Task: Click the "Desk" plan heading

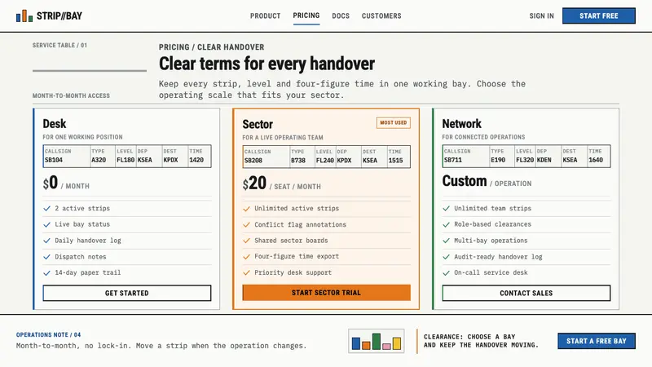Action: [x=55, y=124]
